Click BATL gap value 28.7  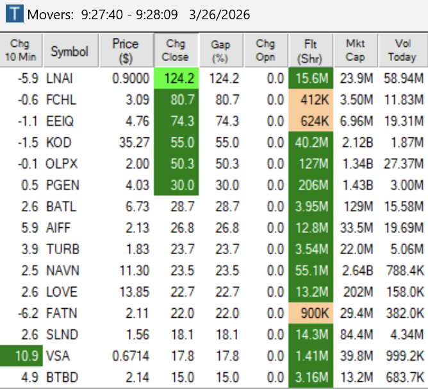coord(227,207)
